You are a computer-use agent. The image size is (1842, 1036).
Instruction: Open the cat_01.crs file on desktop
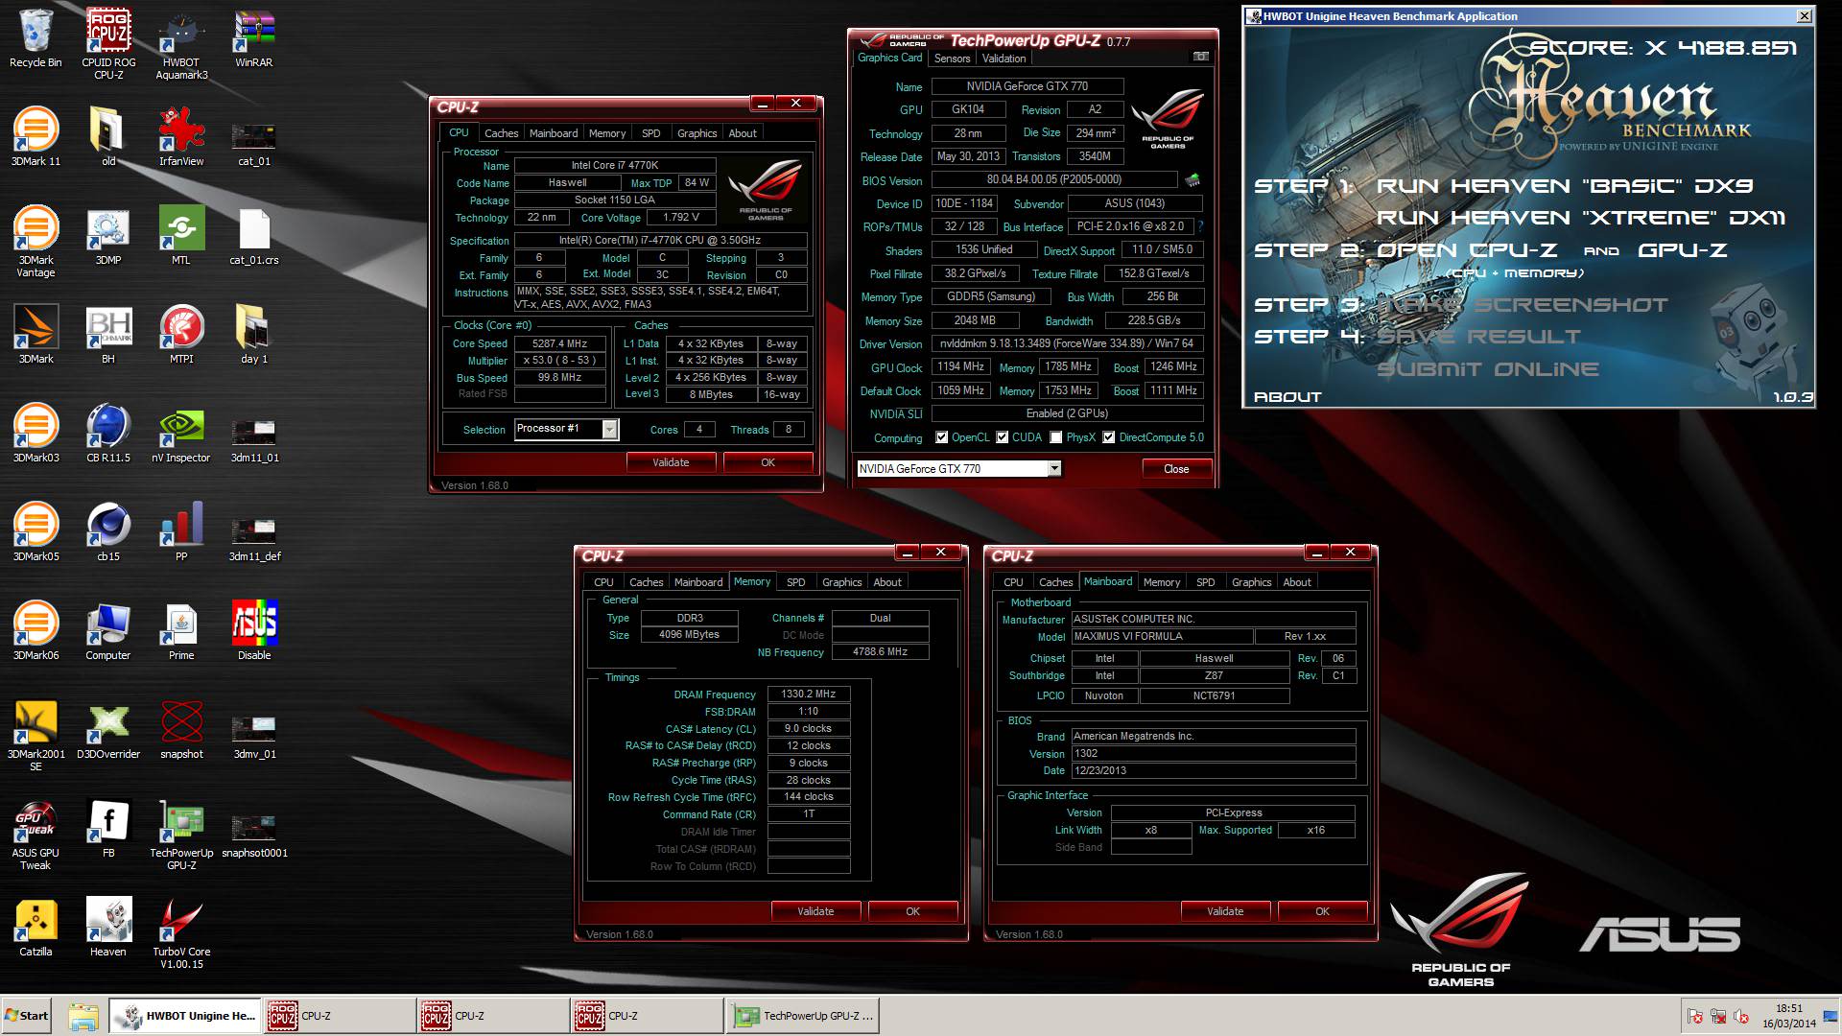[x=254, y=236]
